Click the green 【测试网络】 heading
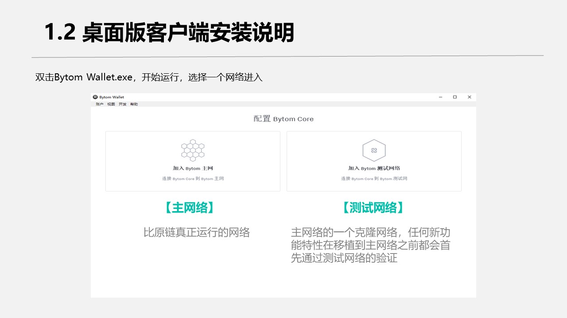The width and height of the screenshot is (567, 318). pyautogui.click(x=373, y=208)
